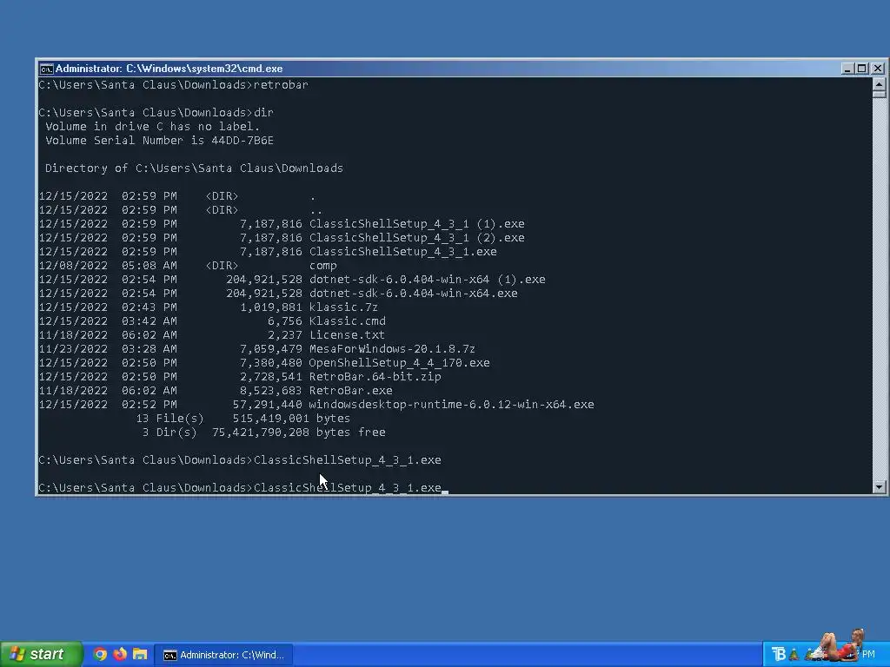This screenshot has height=667, width=890.
Task: Open File Explorer from the quick launch
Action: [140, 654]
